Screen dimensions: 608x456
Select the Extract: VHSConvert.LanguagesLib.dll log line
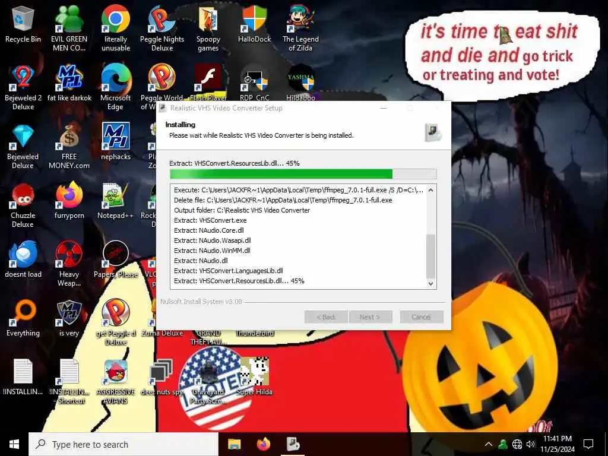pos(229,271)
